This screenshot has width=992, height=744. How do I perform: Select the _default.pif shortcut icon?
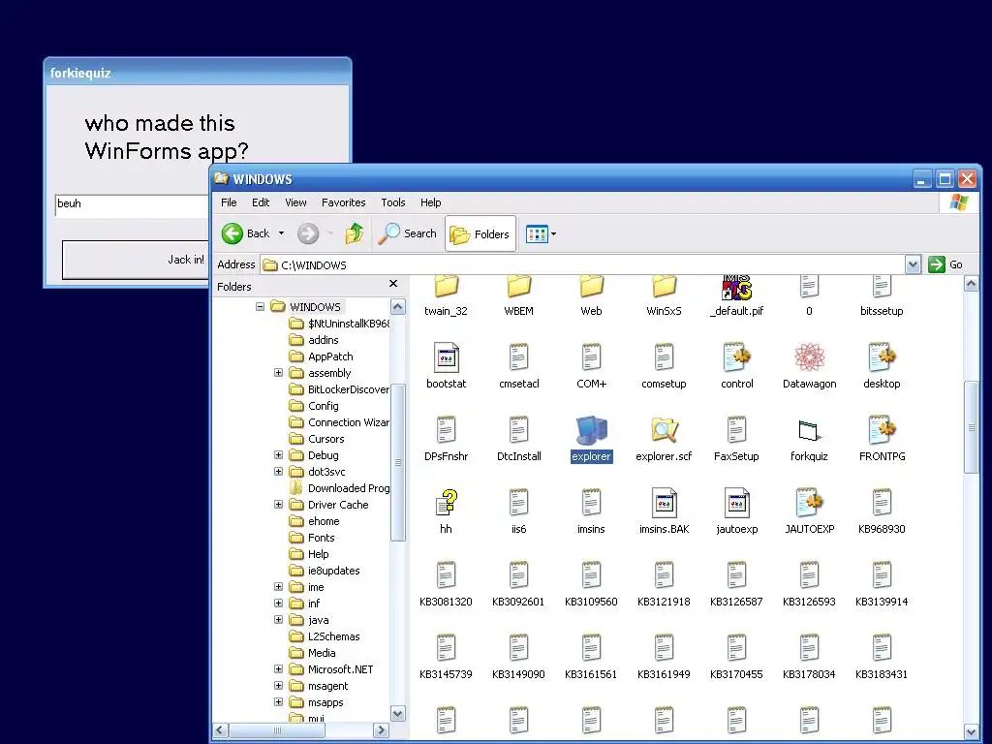pyautogui.click(x=736, y=288)
